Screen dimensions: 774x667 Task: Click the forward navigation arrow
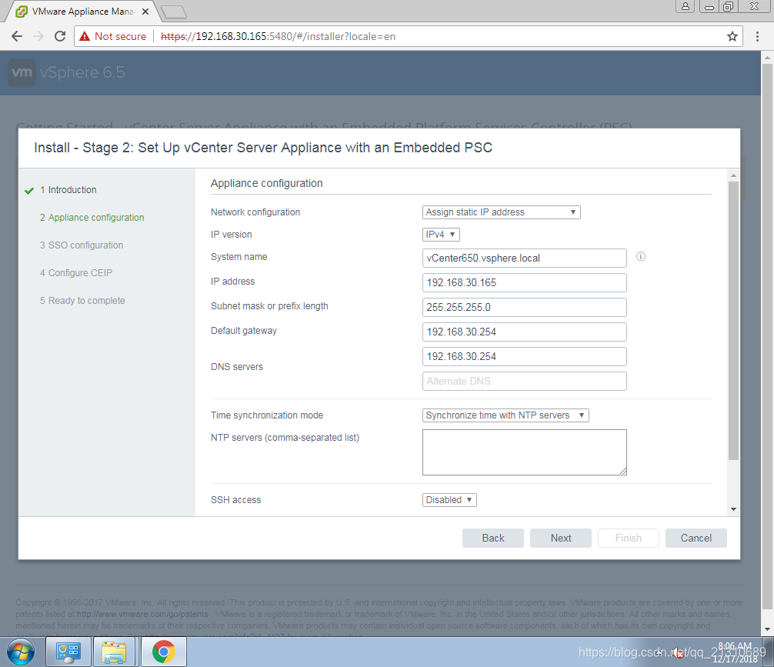(38, 36)
